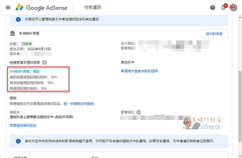Click info icon beside 稅務表單及預扣稅率
Screen dimensions: 242x158
(x=44, y=63)
